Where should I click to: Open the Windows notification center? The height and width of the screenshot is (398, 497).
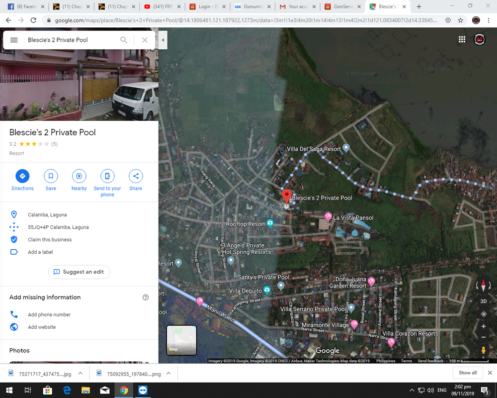485,391
